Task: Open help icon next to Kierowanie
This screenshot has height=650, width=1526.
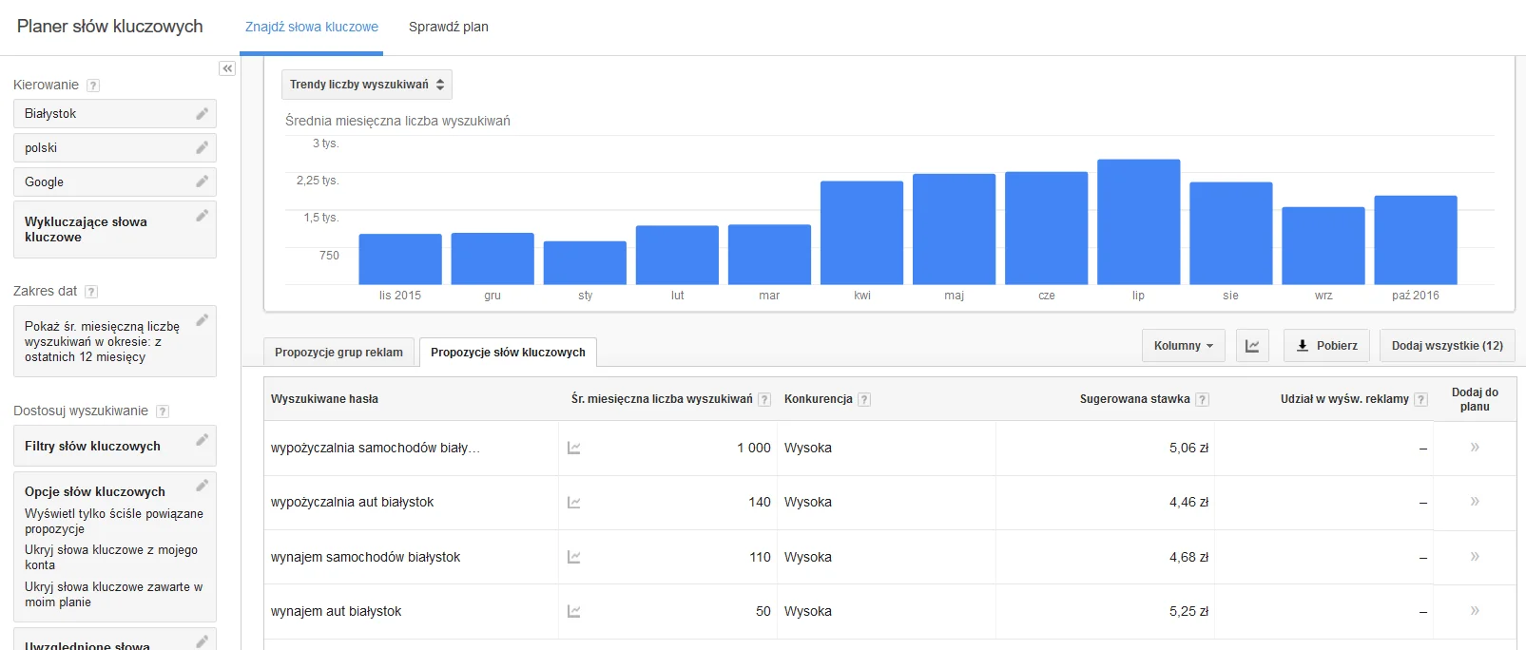Action: [x=93, y=86]
